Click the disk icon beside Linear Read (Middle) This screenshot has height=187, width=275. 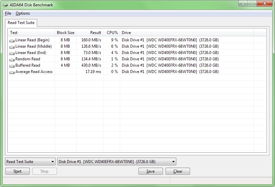coord(12,47)
